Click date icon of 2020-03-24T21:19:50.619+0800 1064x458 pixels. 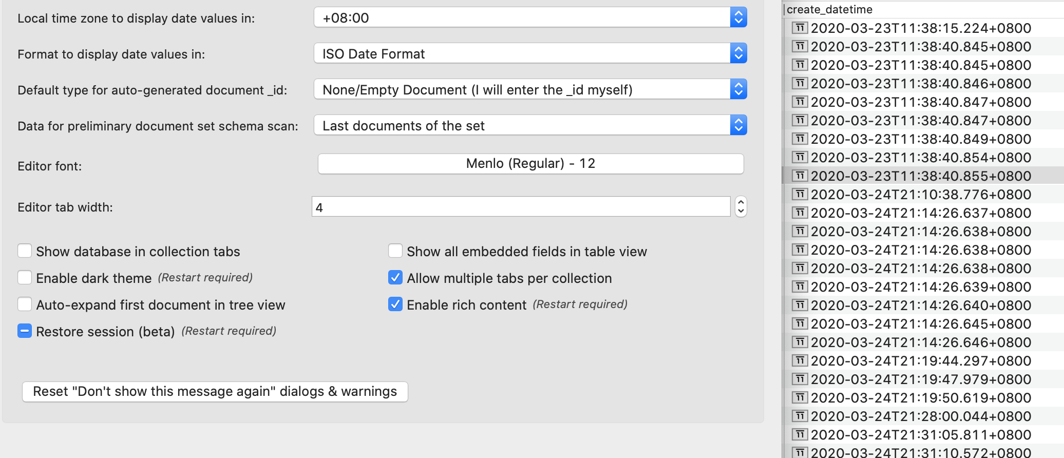pos(800,397)
